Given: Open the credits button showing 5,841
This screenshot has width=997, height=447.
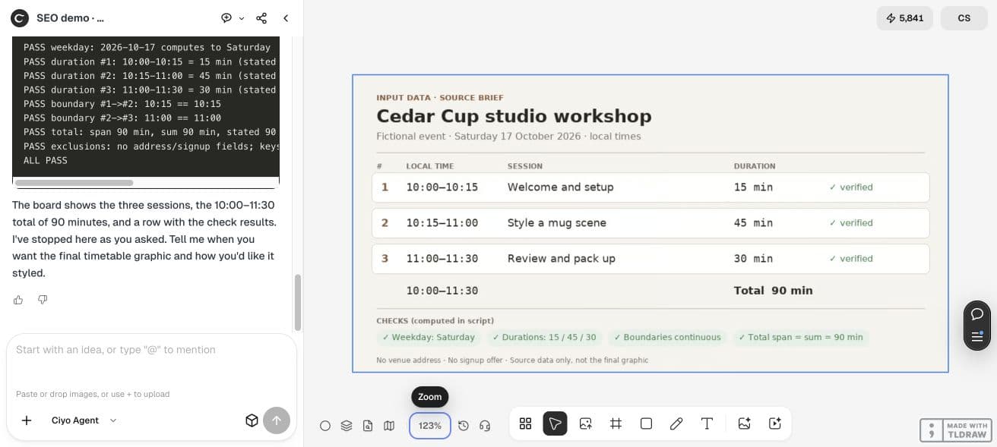Looking at the screenshot, I should point(904,17).
